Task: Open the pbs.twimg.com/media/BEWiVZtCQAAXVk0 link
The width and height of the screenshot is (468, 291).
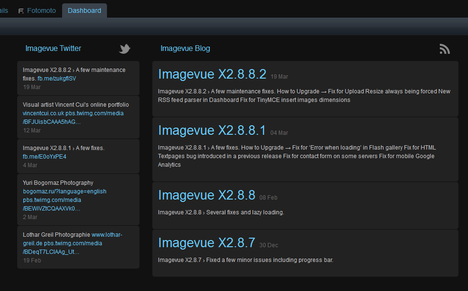Action: 52,204
